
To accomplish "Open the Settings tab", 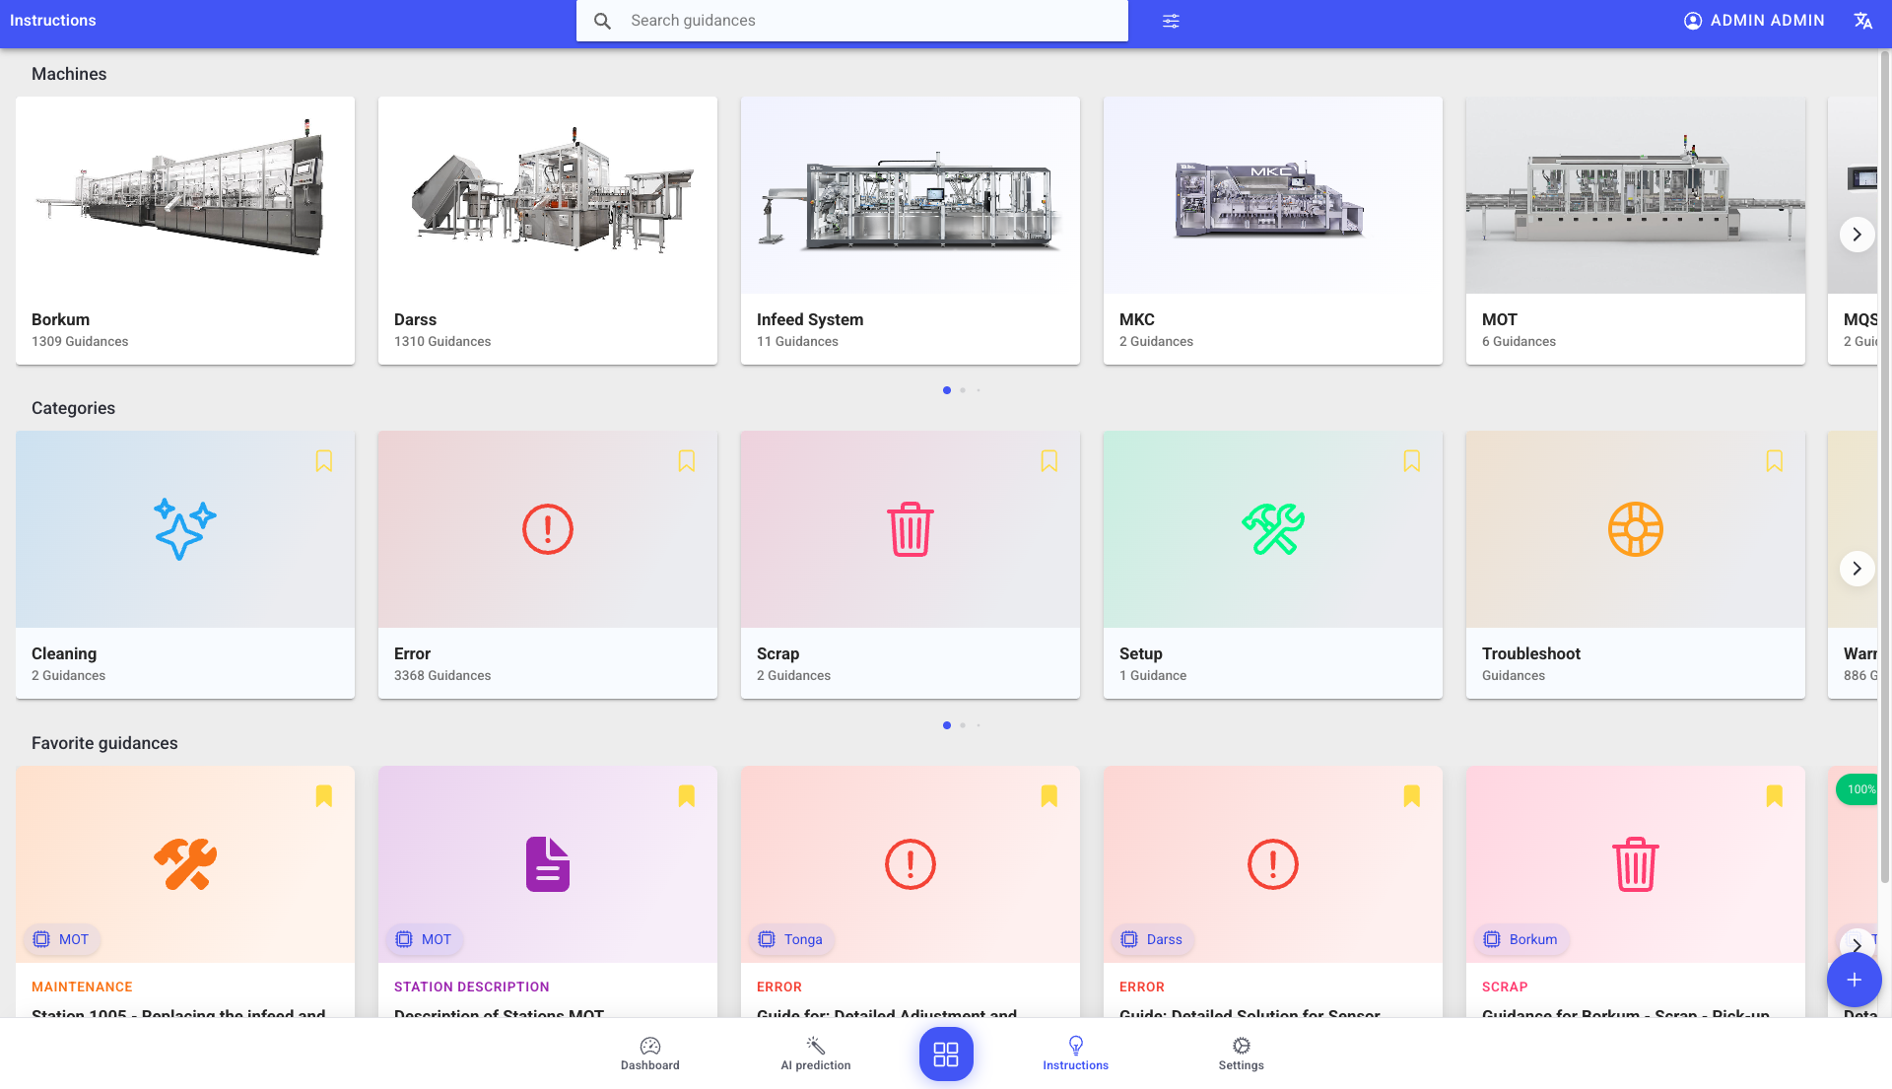I will tap(1242, 1054).
